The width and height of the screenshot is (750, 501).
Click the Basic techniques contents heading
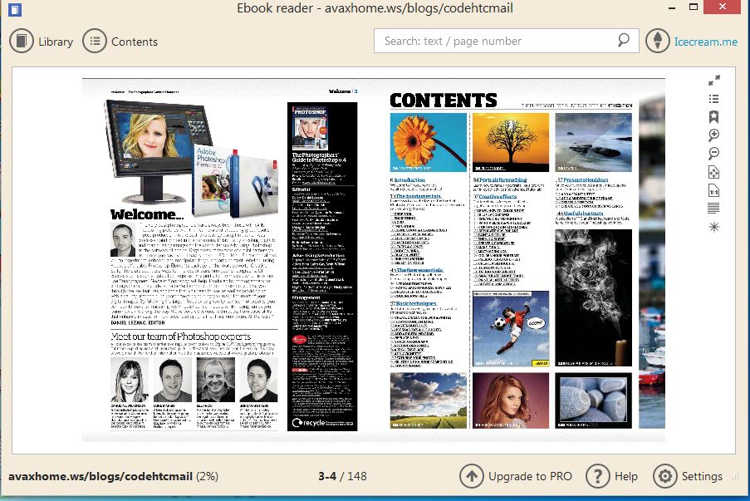[x=414, y=303]
